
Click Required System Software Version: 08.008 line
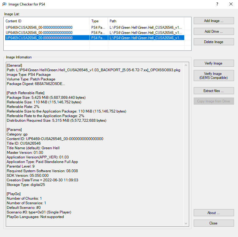pyautogui.click(x=42, y=171)
